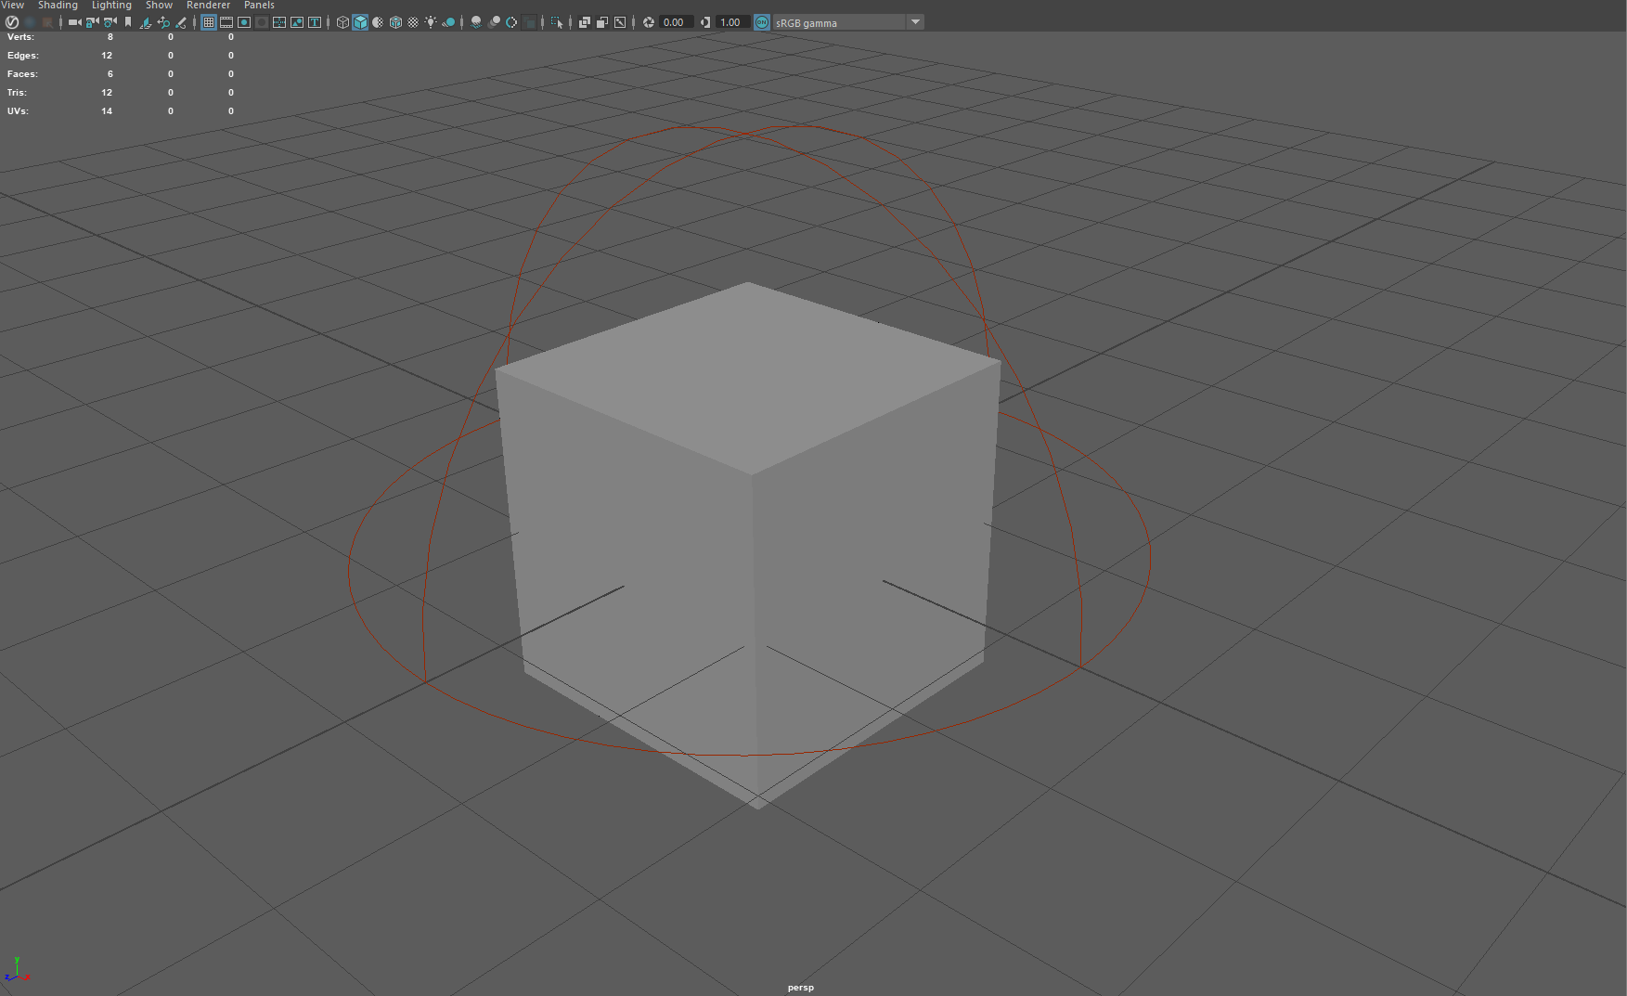The width and height of the screenshot is (1627, 996).
Task: Click the Exposure aperture icon
Action: click(x=649, y=22)
